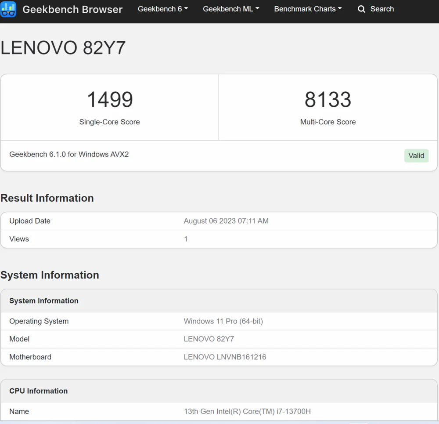Click the Operating System label
439x424 pixels.
(39, 321)
